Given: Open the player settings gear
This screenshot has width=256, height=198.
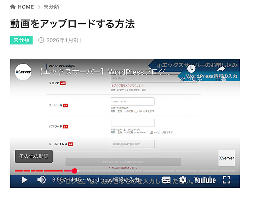Looking at the screenshot, I should coord(183,180).
